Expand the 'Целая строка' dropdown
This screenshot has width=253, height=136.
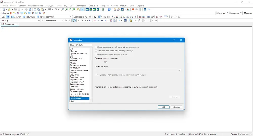coord(62,21)
